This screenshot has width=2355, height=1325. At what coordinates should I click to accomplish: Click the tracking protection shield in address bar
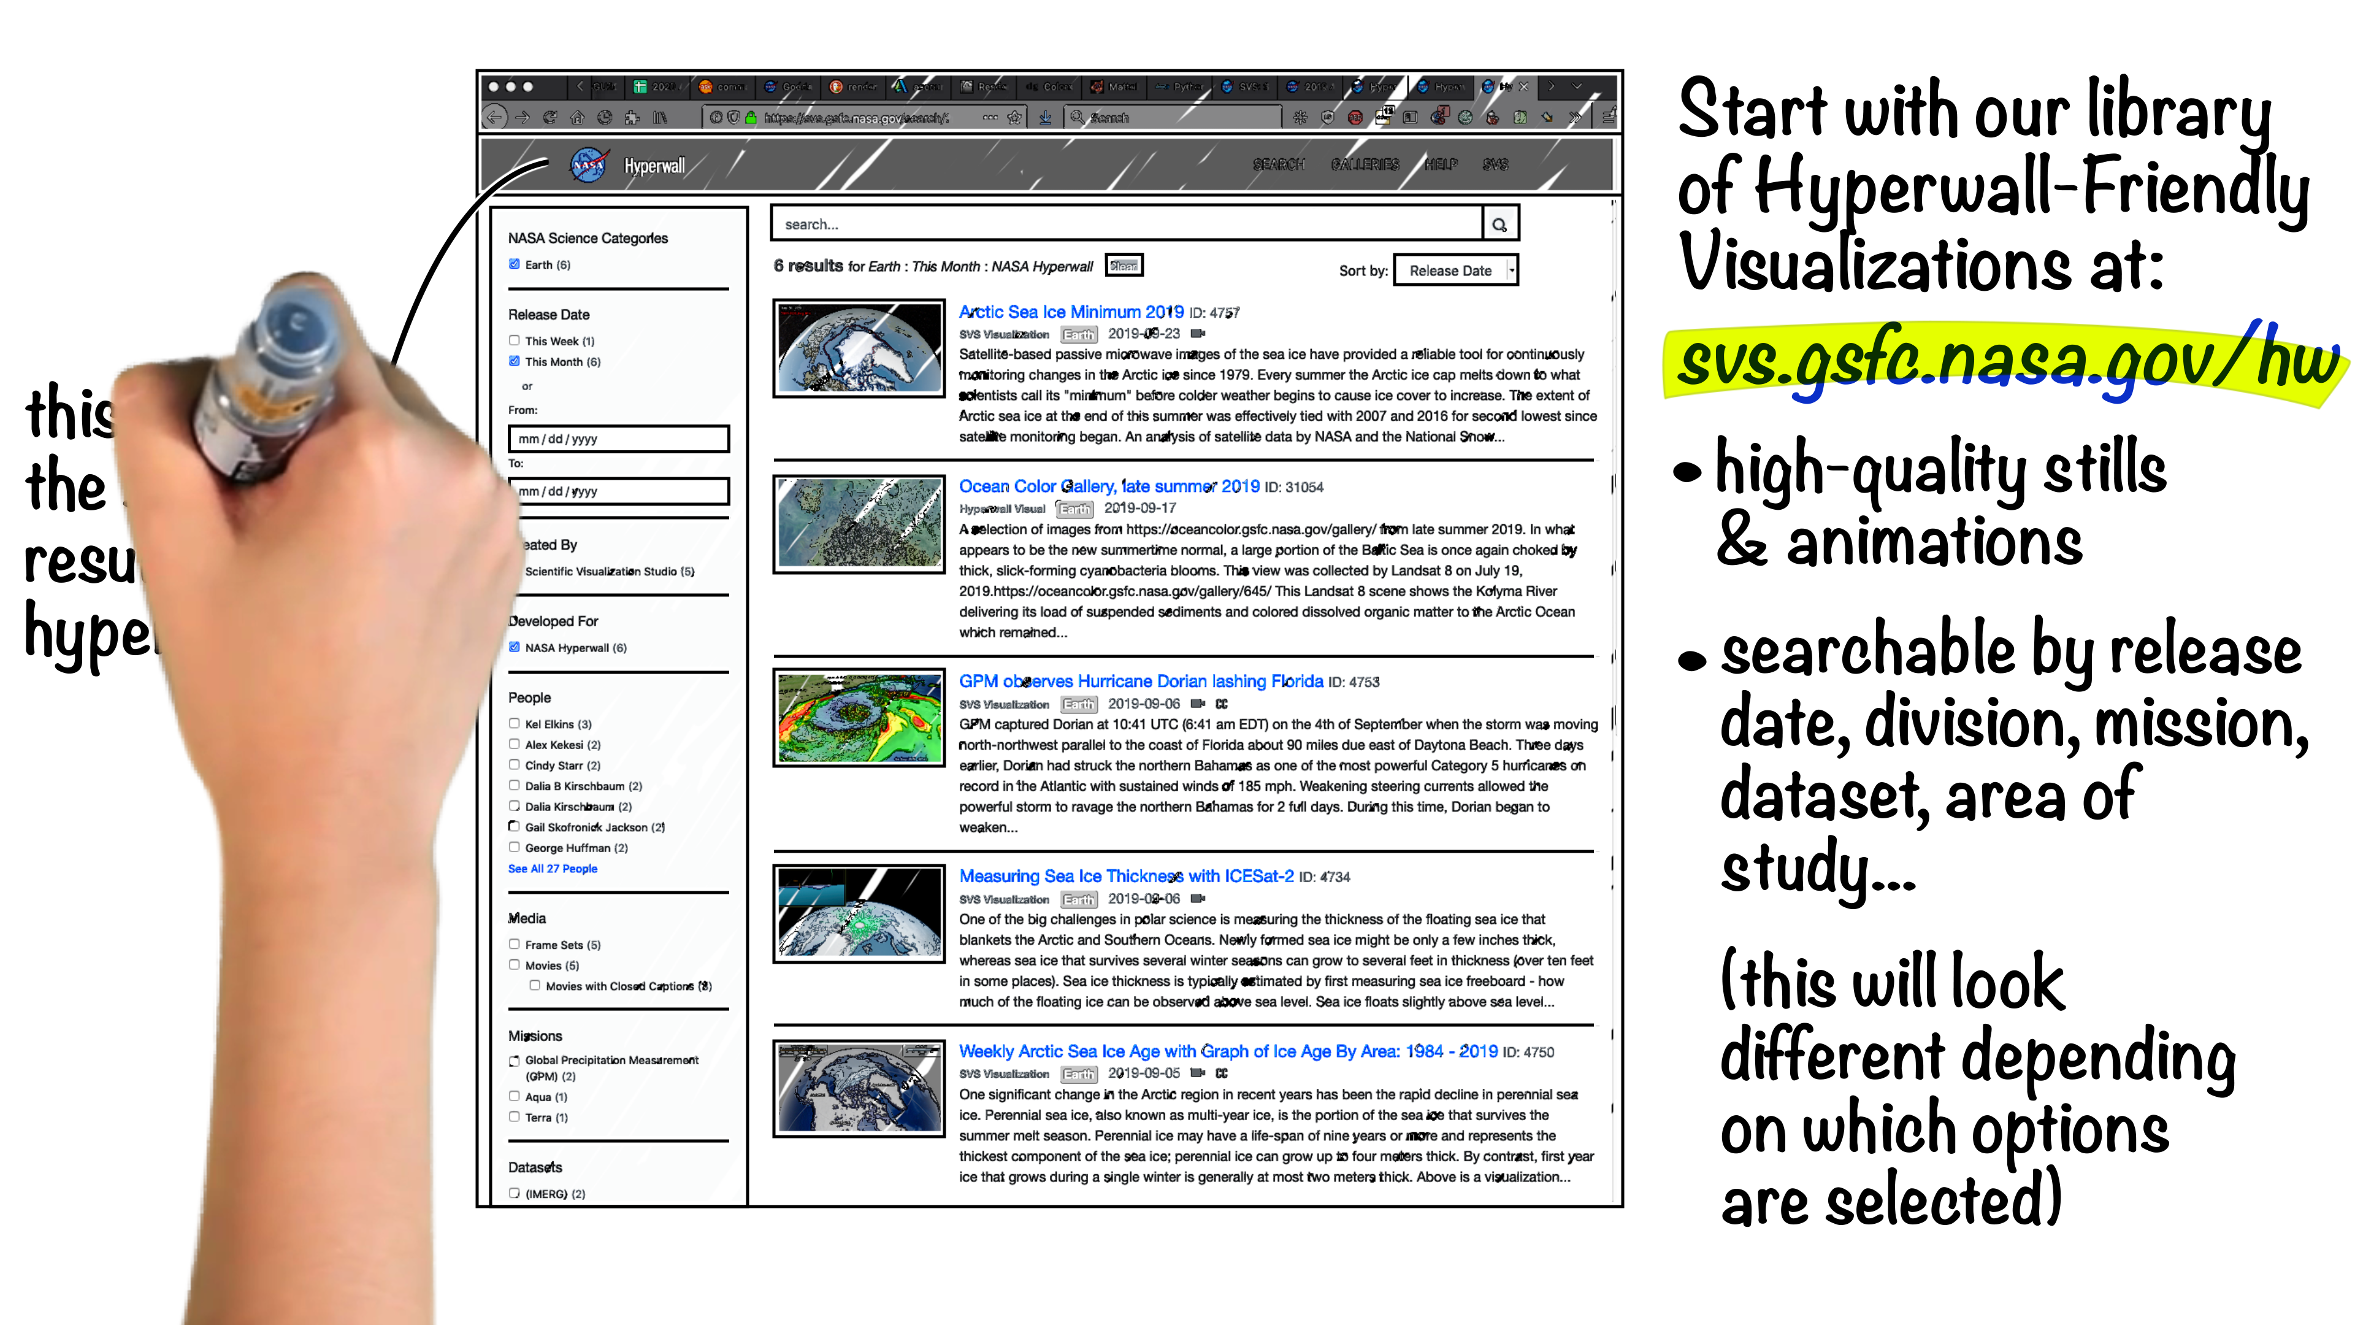pyautogui.click(x=733, y=117)
